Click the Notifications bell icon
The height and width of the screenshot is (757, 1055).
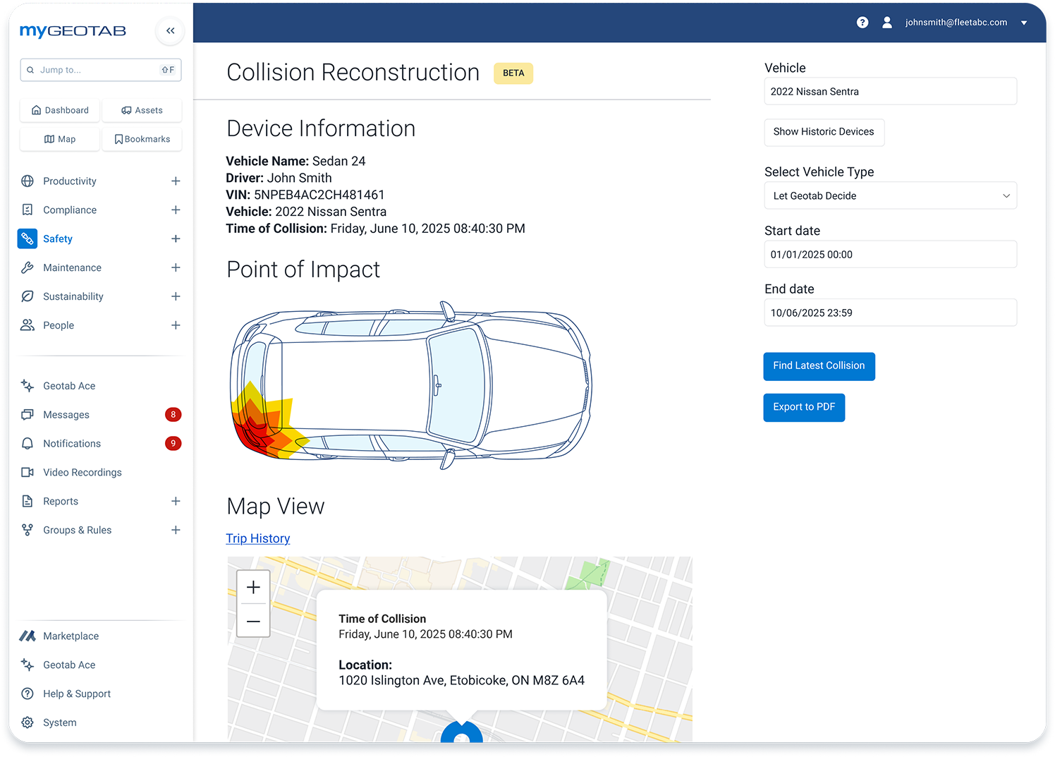click(x=28, y=443)
